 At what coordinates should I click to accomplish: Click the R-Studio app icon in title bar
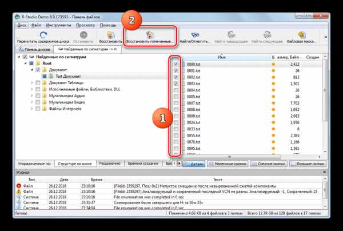tap(18, 17)
